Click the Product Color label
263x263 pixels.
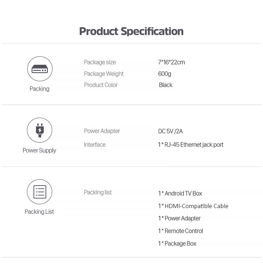101,85
